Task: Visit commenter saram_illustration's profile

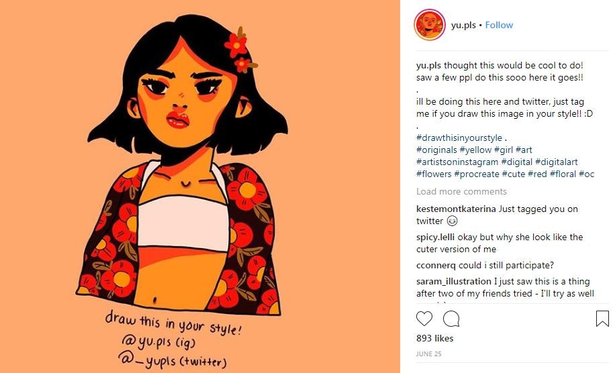Action: (x=453, y=282)
